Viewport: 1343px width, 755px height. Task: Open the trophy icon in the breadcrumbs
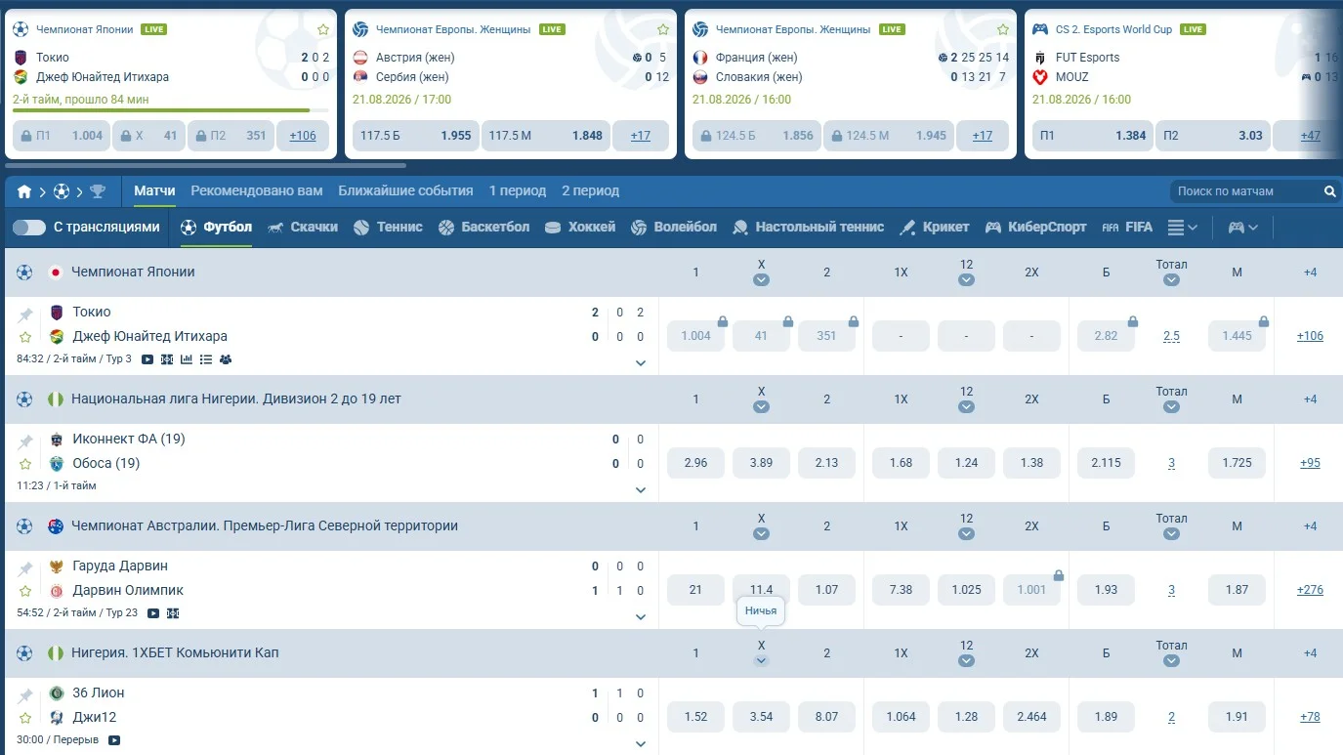[98, 191]
